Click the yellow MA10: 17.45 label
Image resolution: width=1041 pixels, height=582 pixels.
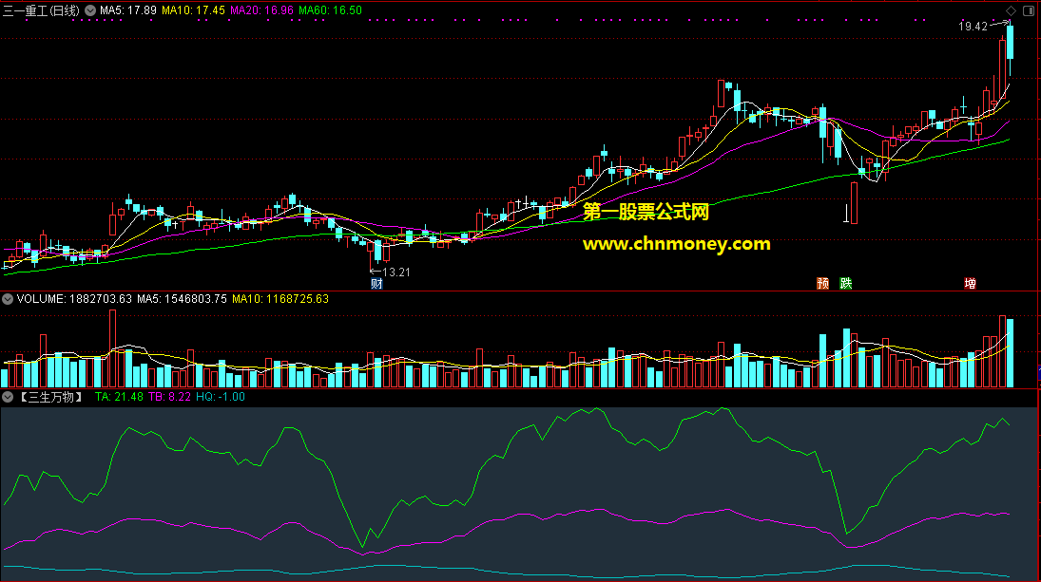pos(193,10)
